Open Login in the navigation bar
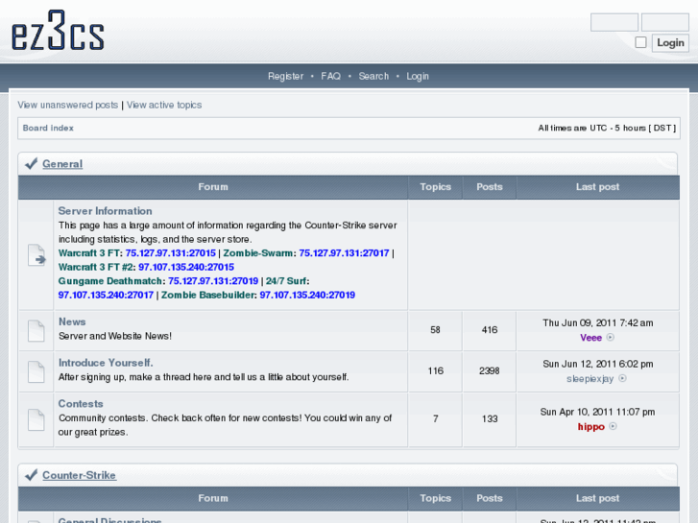Viewport: 698px width, 523px height. click(x=418, y=76)
